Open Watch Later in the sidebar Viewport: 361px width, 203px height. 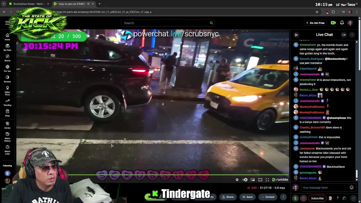(x=7, y=150)
